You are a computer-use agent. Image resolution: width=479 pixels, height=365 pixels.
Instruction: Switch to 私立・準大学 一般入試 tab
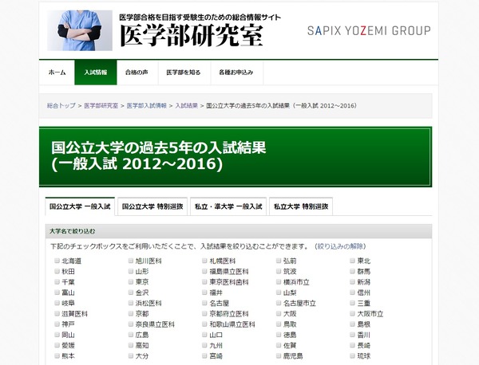(x=228, y=206)
